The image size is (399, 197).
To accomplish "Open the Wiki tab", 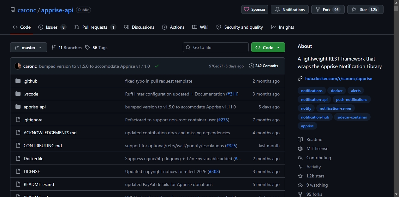I will (200, 27).
